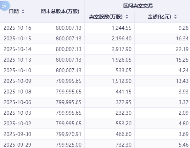
Task: Click short volume value 372.95
Action: point(124,102)
